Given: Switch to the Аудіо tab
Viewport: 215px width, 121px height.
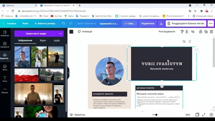Looking at the screenshot, I should pyautogui.click(x=57, y=40).
